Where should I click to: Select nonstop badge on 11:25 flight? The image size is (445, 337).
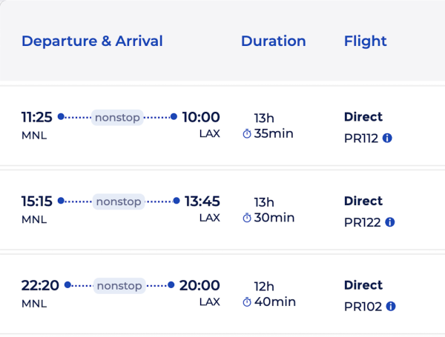117,117
